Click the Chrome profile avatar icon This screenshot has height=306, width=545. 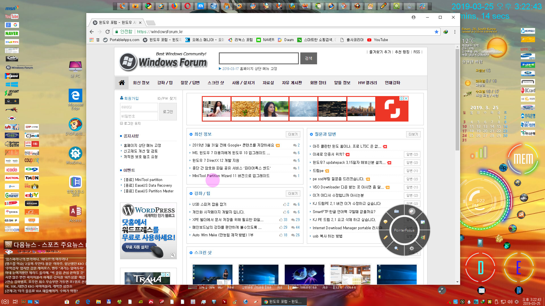(x=414, y=17)
